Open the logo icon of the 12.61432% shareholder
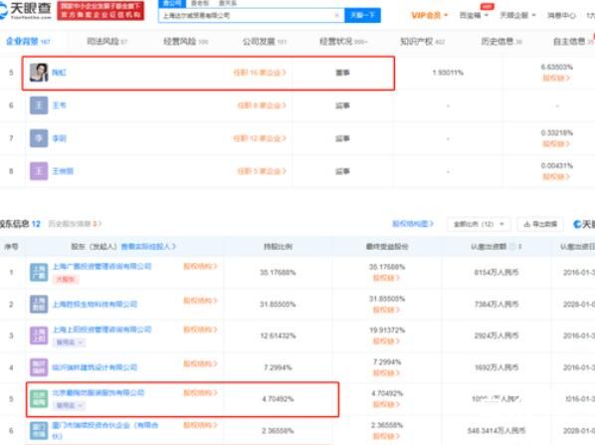 pos(39,335)
